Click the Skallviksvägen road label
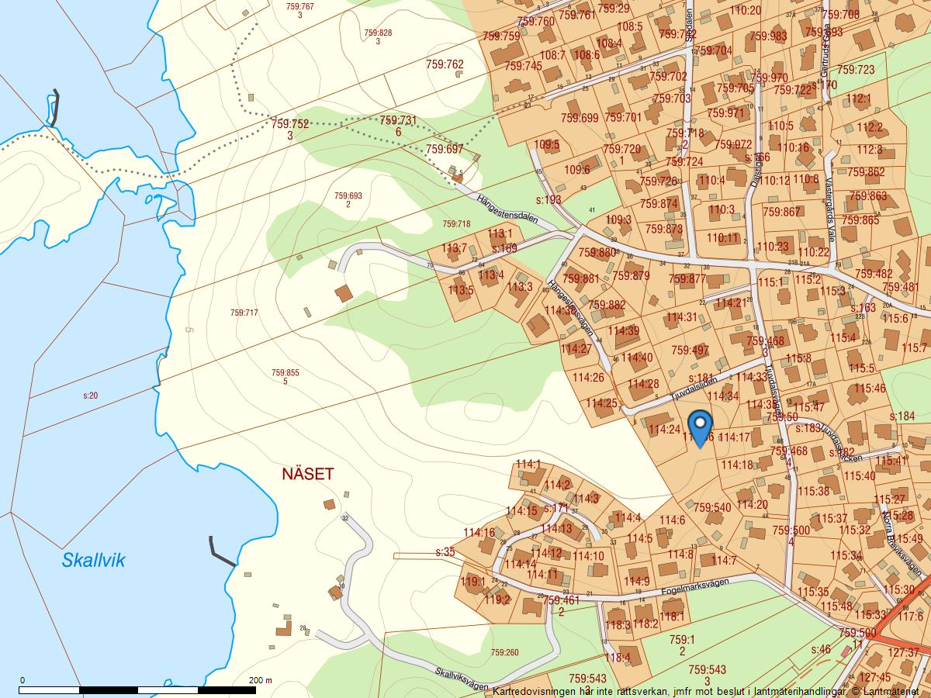The width and height of the screenshot is (931, 698). click(x=462, y=679)
